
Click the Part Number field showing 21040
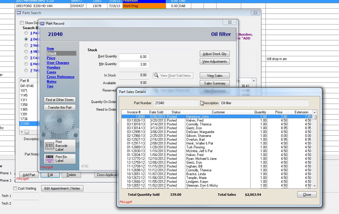point(176,103)
